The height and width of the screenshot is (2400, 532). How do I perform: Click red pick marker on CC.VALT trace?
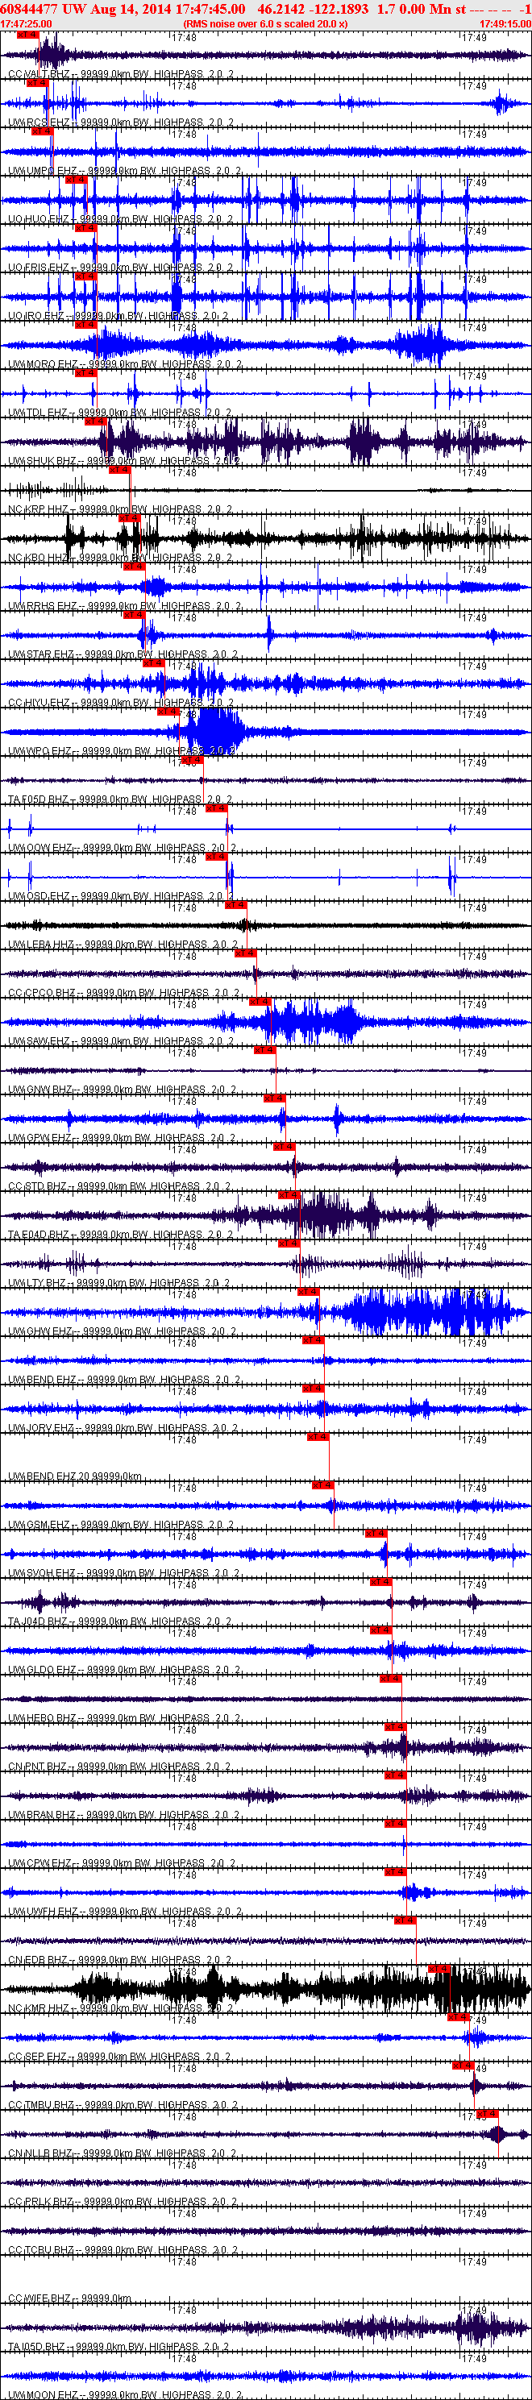point(28,35)
